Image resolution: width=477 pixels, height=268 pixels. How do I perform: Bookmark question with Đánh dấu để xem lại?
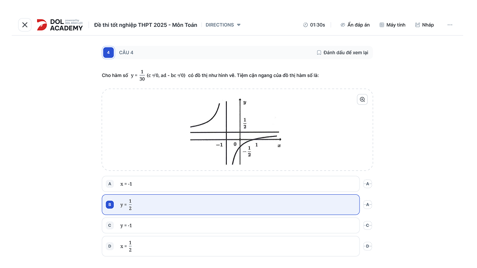(x=342, y=52)
